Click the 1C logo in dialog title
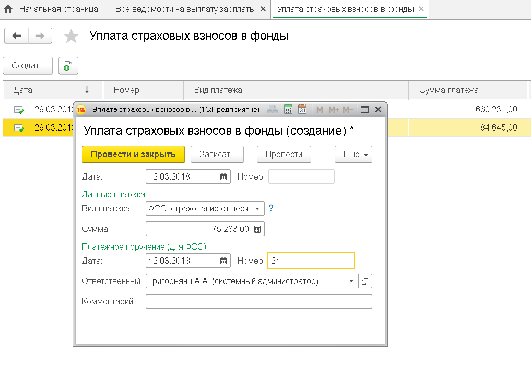This screenshot has height=365, width=531. click(81, 109)
